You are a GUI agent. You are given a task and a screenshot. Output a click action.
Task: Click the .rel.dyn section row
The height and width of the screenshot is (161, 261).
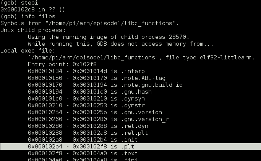tap(88, 126)
